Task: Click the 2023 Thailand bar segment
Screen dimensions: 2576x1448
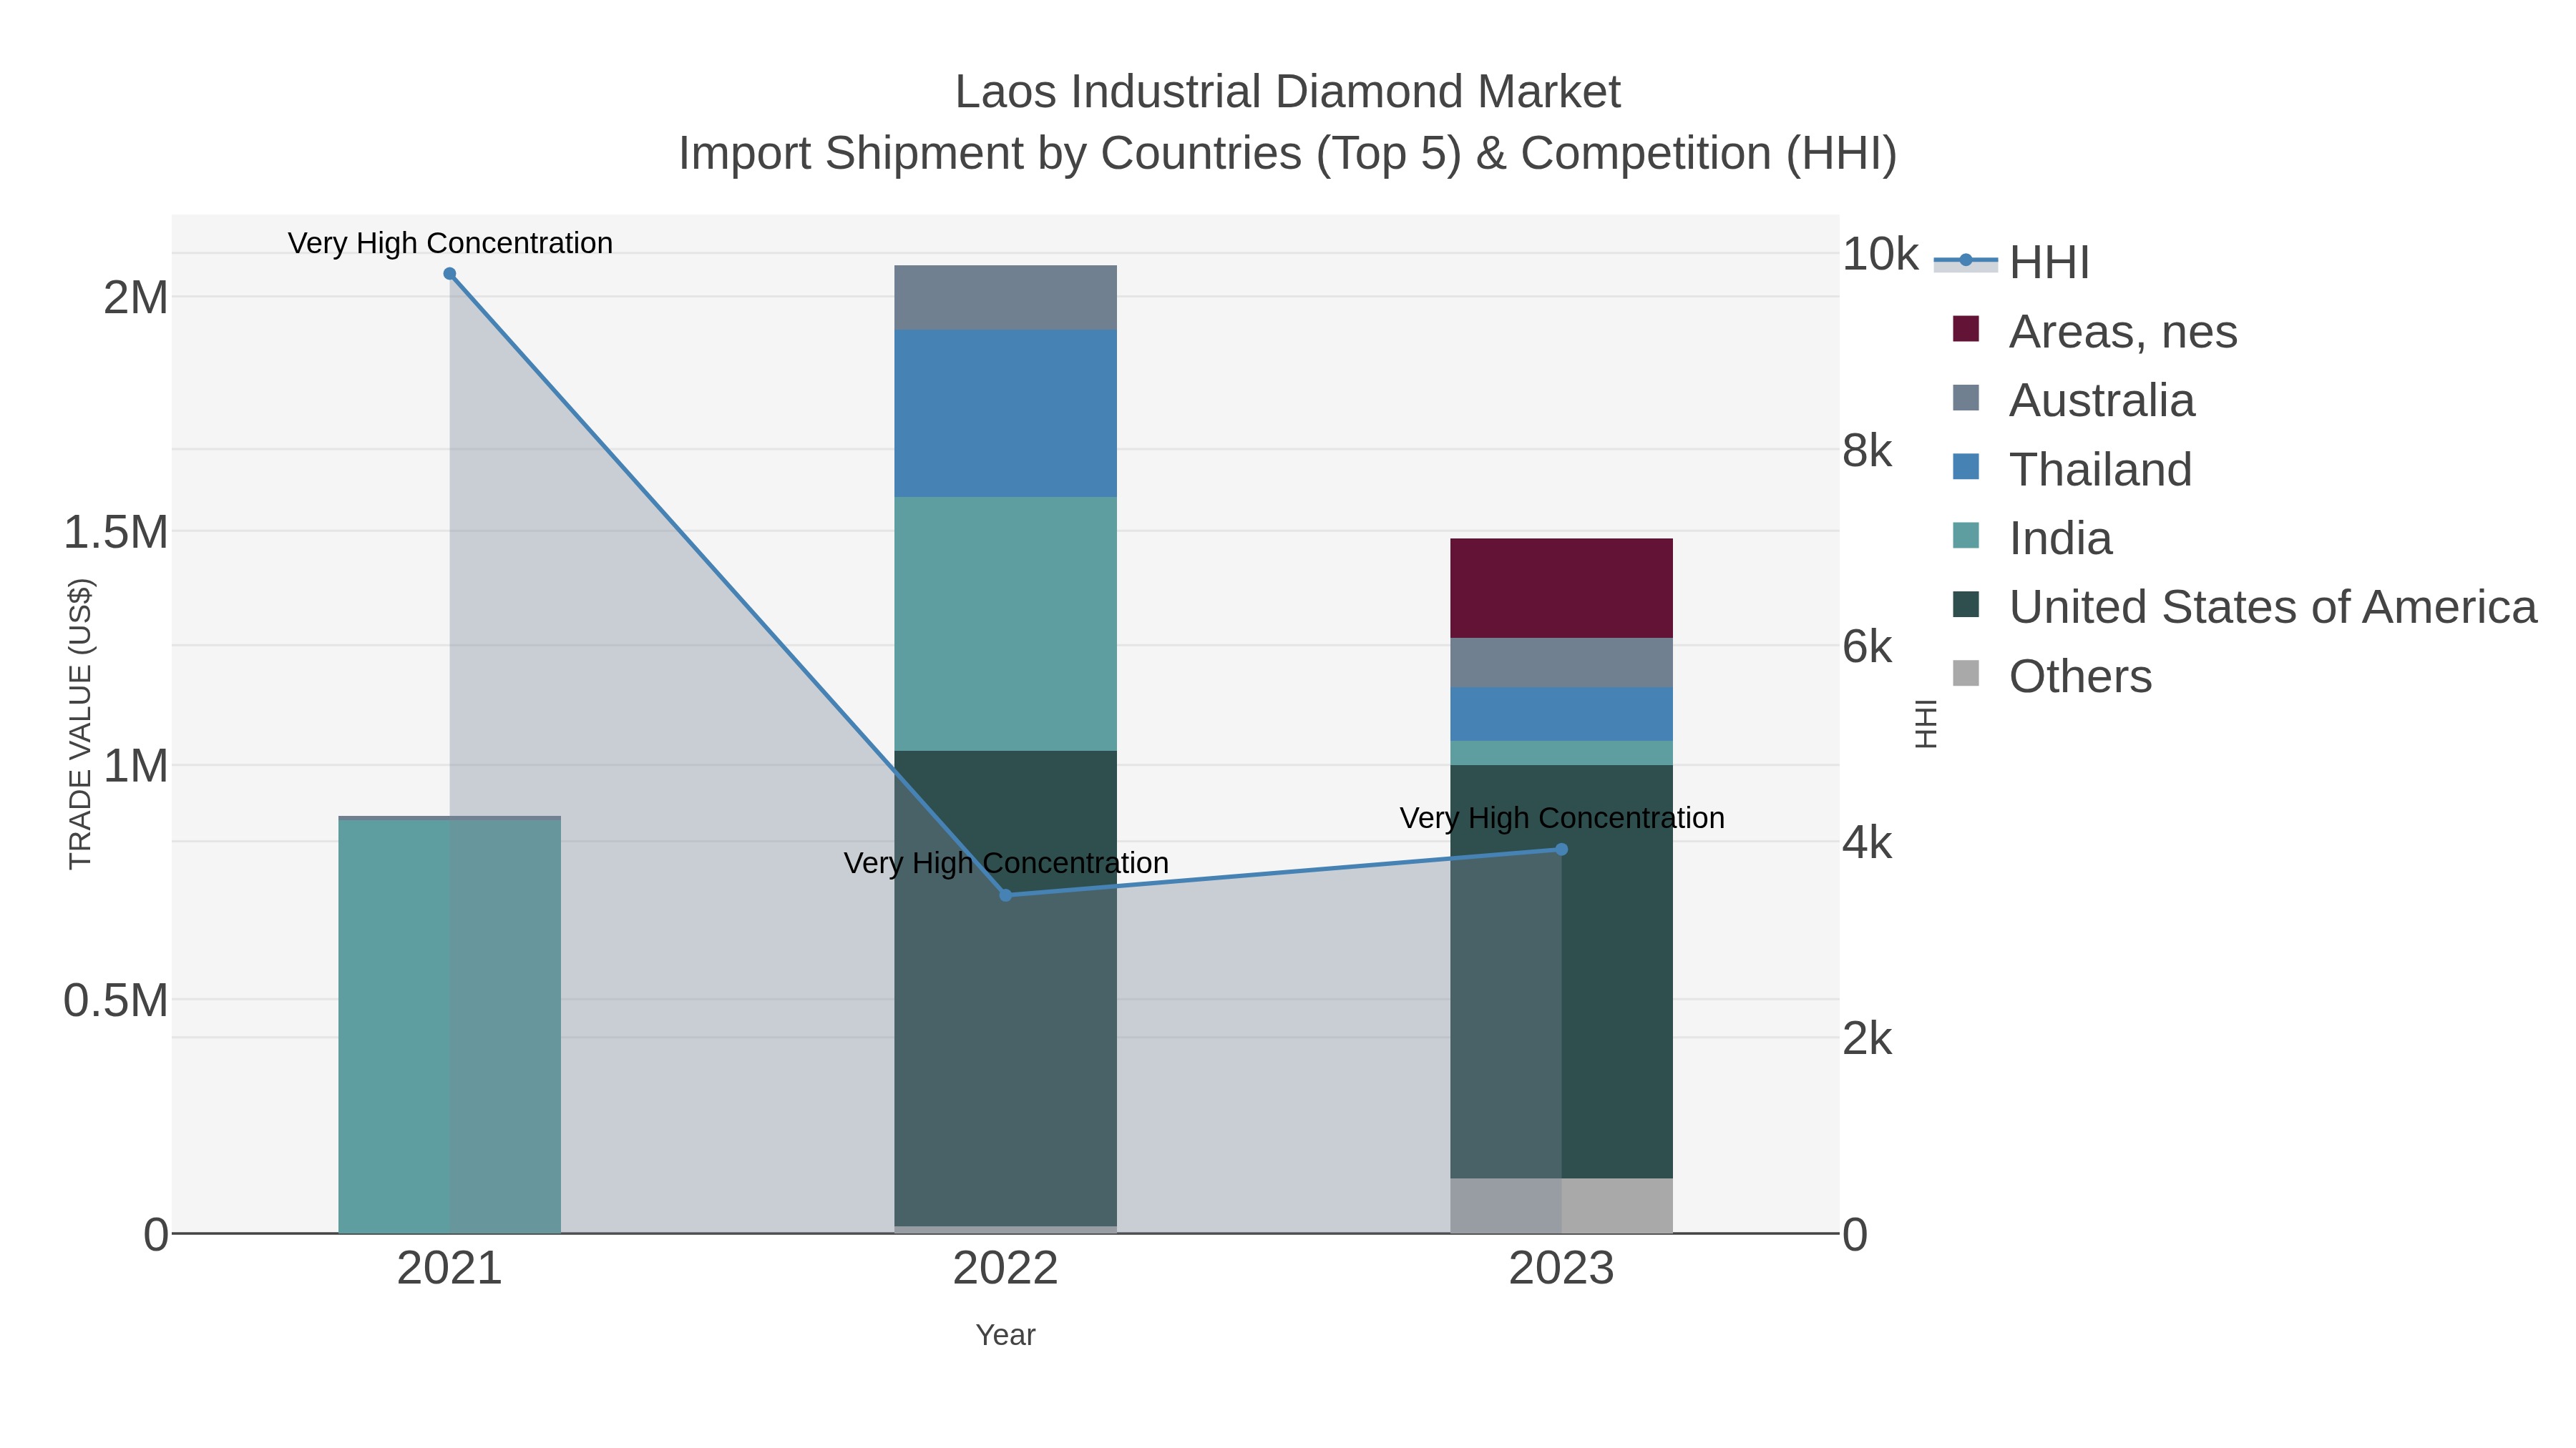Action: point(1562,714)
